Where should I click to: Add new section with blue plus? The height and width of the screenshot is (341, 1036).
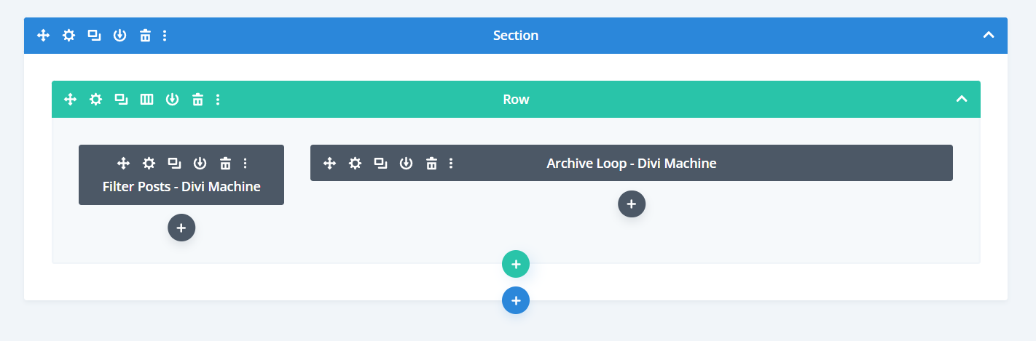516,300
